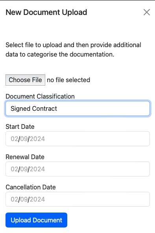Click the Choose File button
155x233 pixels.
pyautogui.click(x=25, y=80)
